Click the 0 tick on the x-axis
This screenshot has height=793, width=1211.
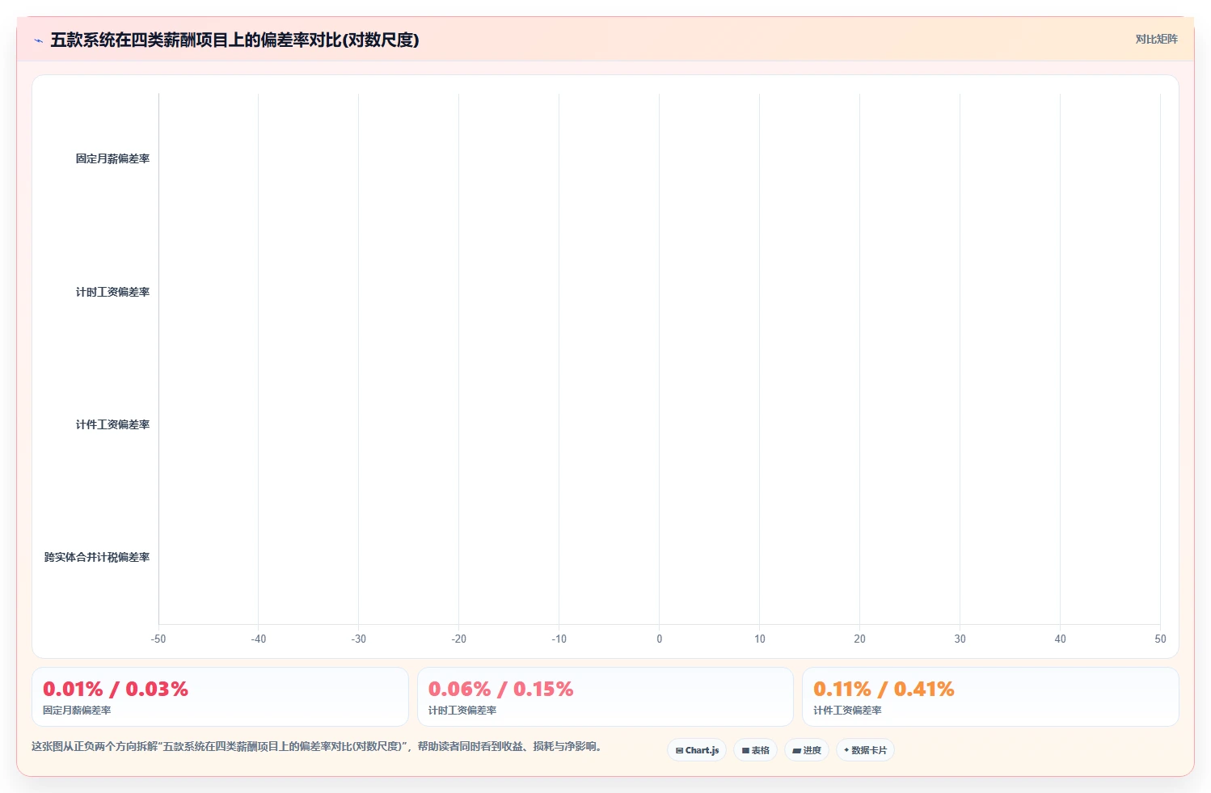pos(660,639)
